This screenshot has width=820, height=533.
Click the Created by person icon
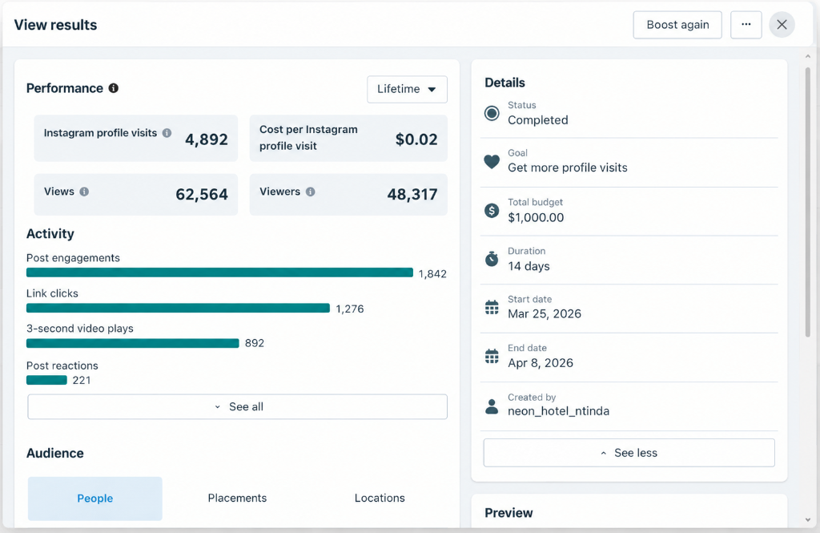click(492, 406)
